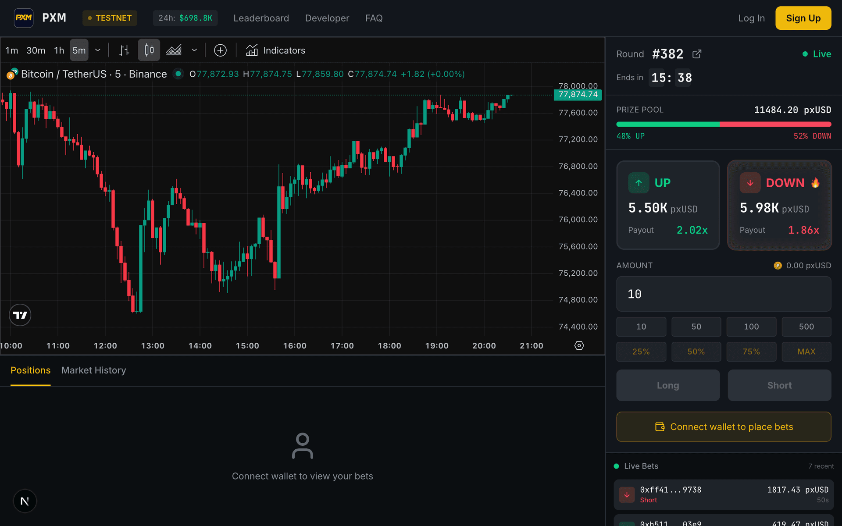Viewport: 842px width, 526px height.
Task: Click the Sign Up button
Action: coord(803,18)
